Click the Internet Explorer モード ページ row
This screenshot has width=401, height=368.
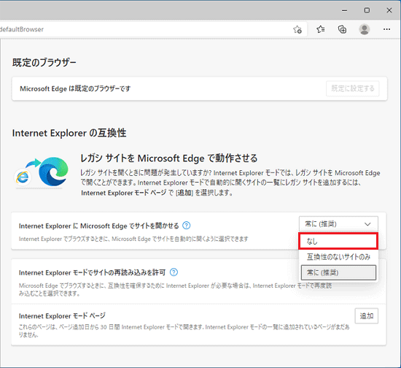(198, 324)
